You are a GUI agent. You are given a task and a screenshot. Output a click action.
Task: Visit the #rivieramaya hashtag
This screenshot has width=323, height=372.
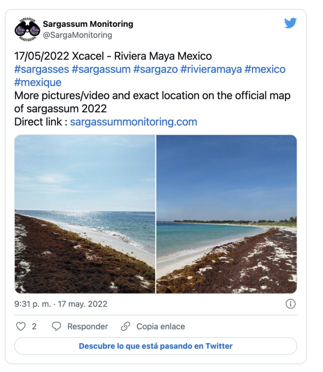[211, 69]
